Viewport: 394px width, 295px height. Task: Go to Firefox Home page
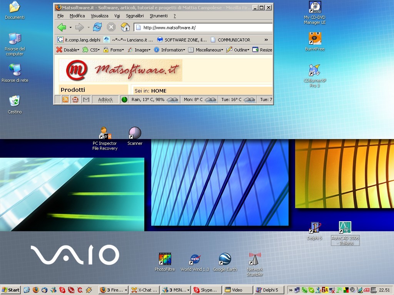click(x=125, y=27)
